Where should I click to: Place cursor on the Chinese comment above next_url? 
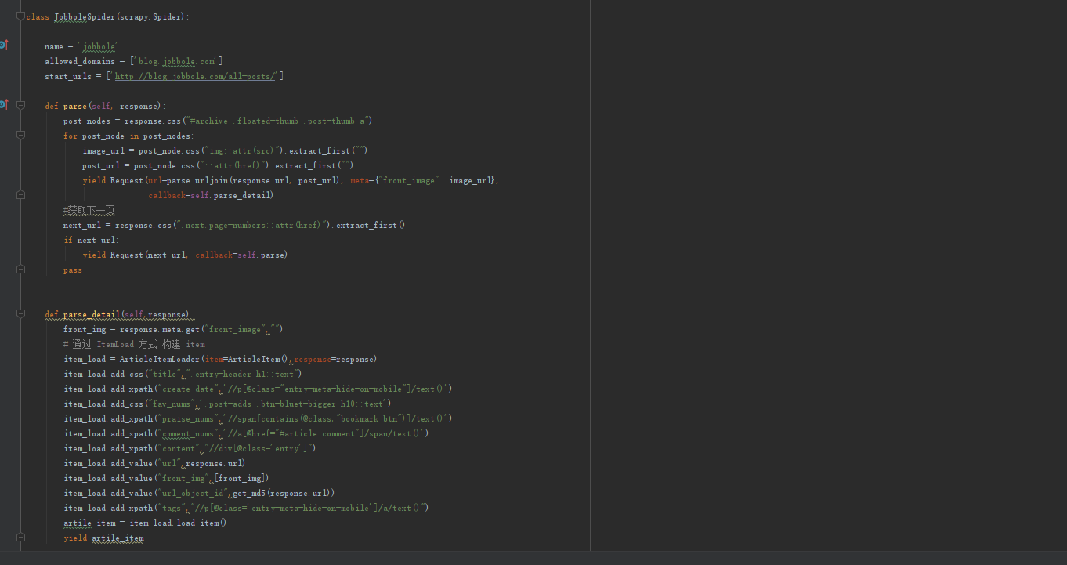click(x=89, y=210)
